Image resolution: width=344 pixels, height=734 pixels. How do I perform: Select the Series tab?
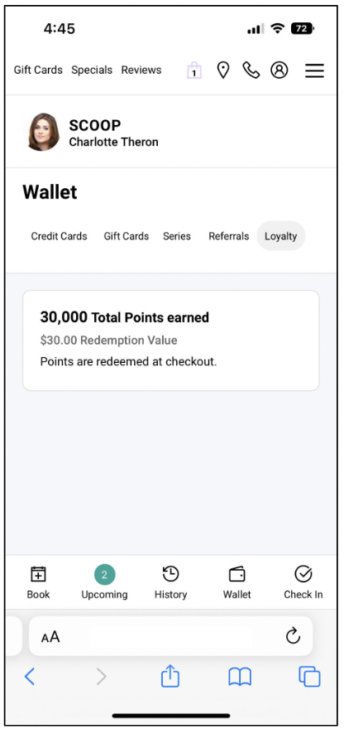coord(177,236)
